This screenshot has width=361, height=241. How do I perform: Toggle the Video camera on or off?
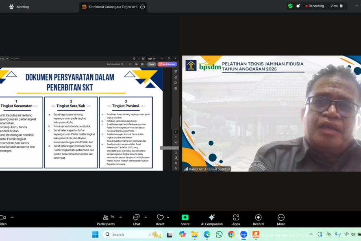tap(2, 219)
